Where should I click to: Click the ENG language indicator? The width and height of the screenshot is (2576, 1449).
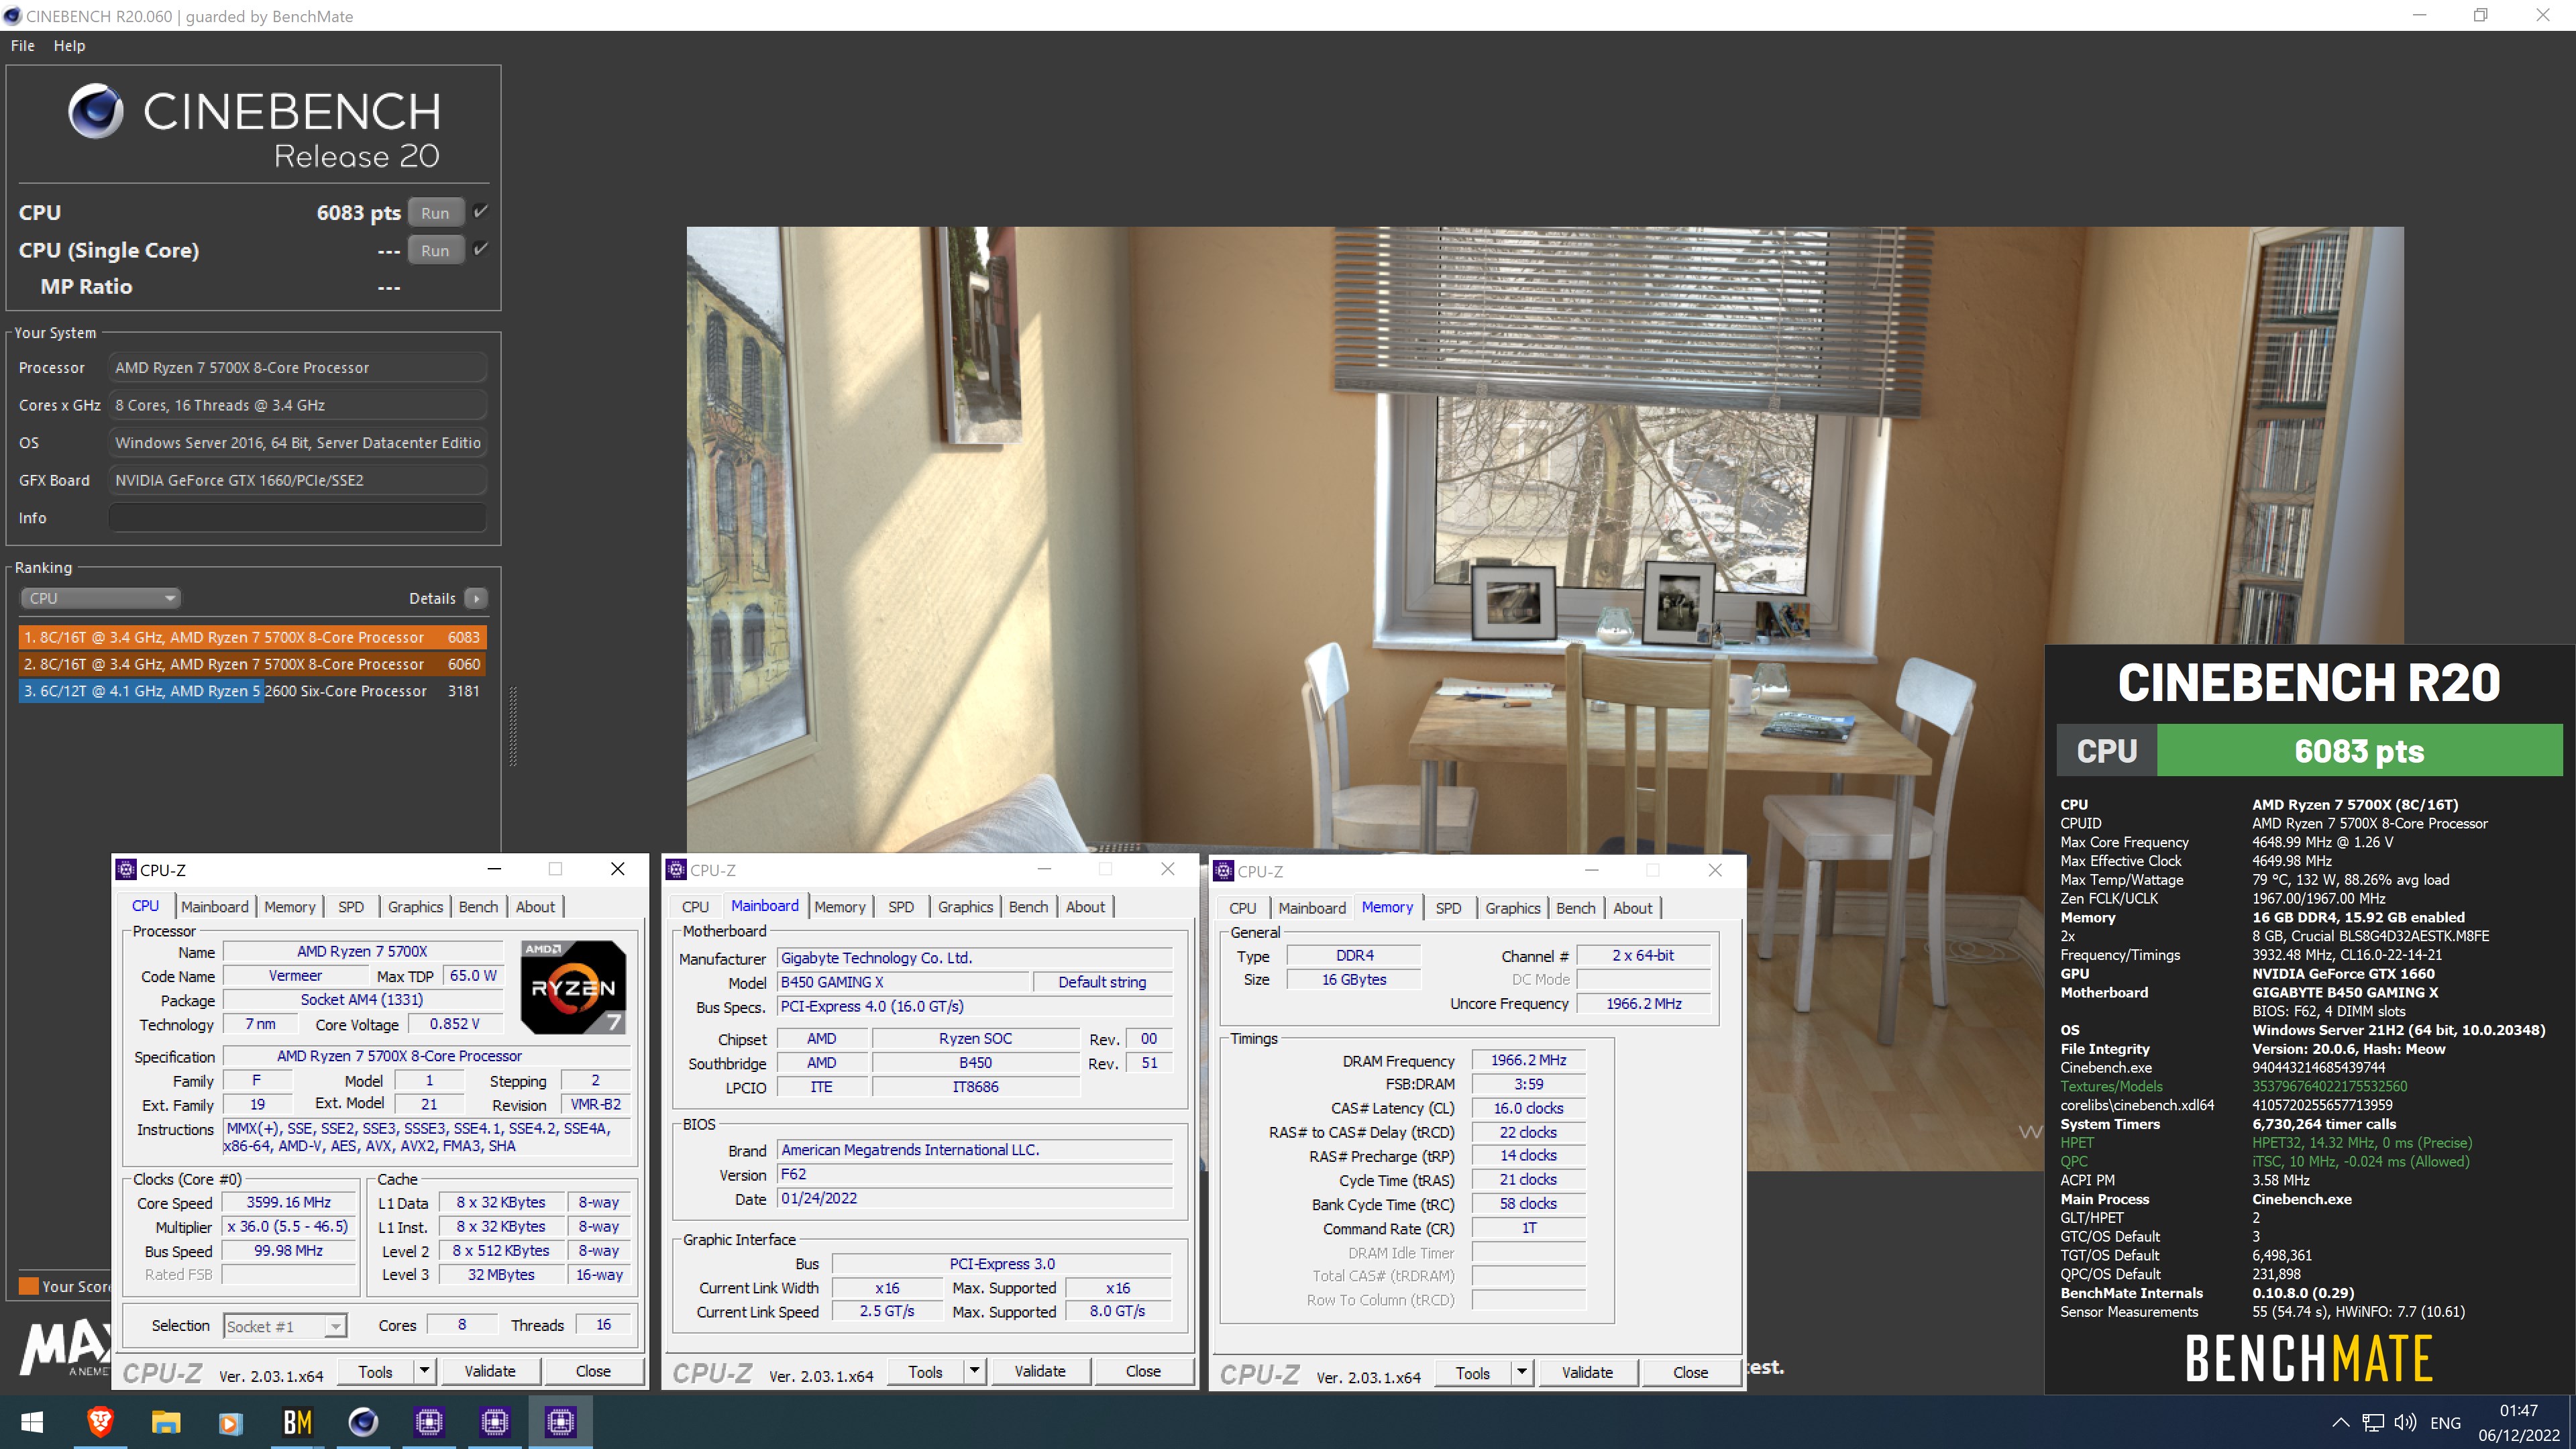[x=2445, y=1422]
